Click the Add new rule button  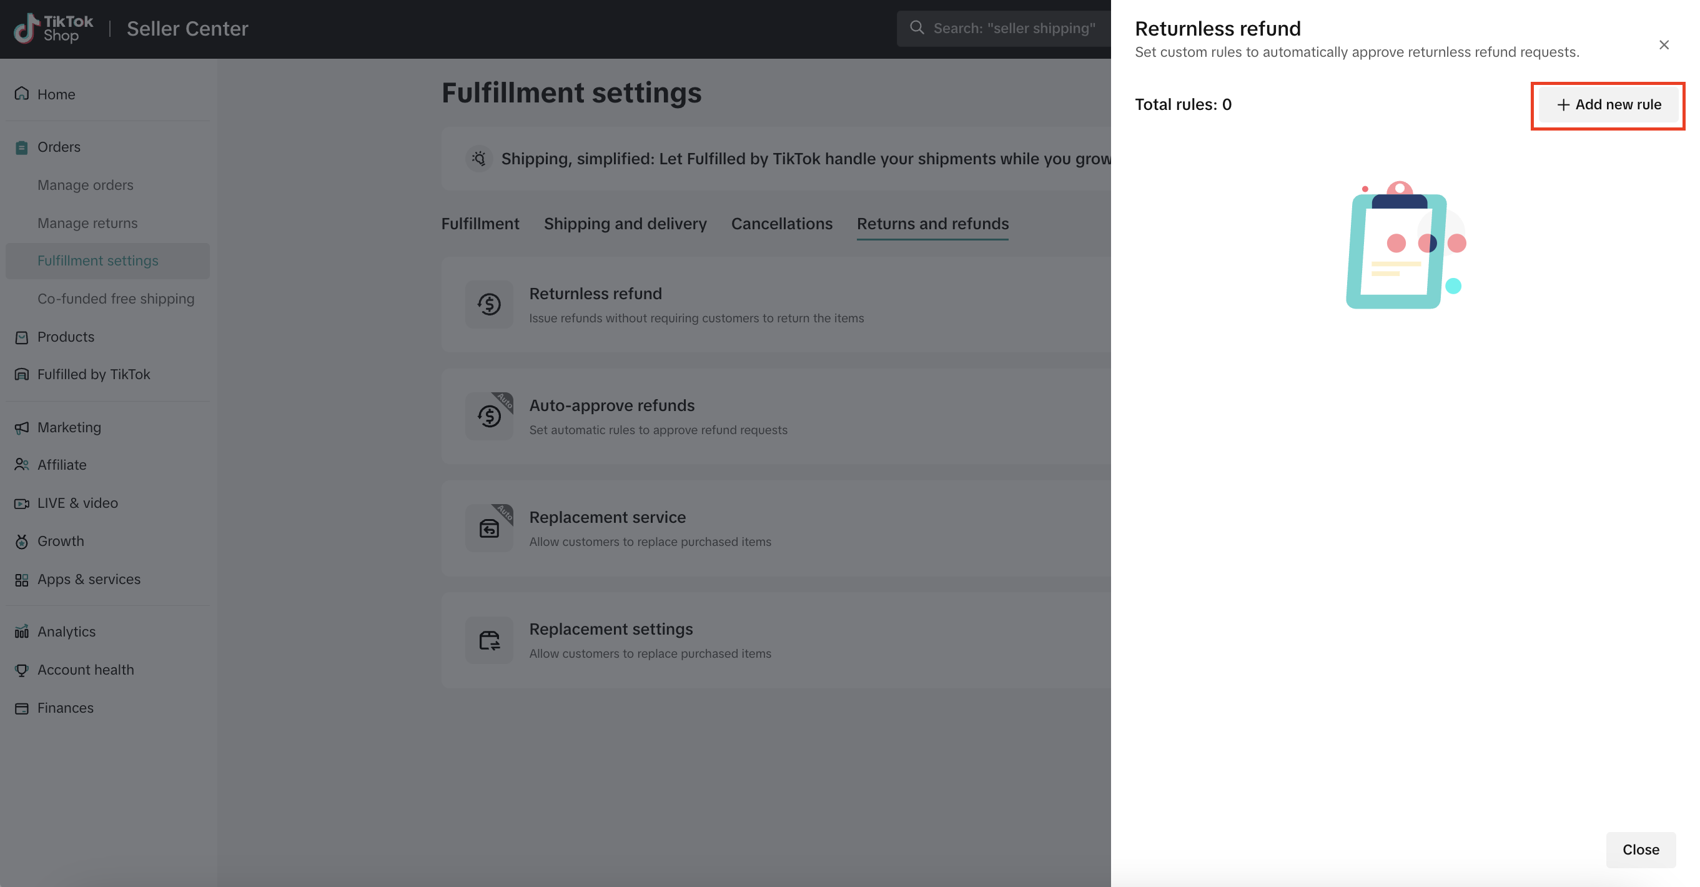pyautogui.click(x=1608, y=105)
